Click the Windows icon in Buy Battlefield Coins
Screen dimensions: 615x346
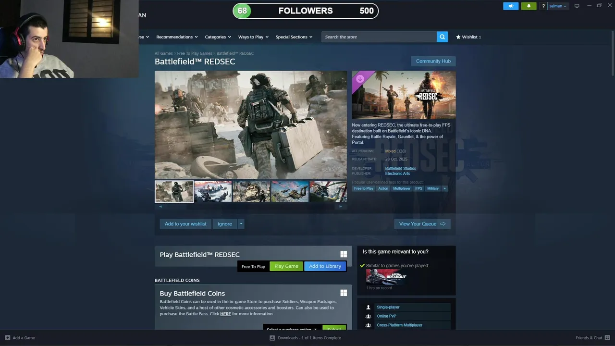(x=344, y=293)
